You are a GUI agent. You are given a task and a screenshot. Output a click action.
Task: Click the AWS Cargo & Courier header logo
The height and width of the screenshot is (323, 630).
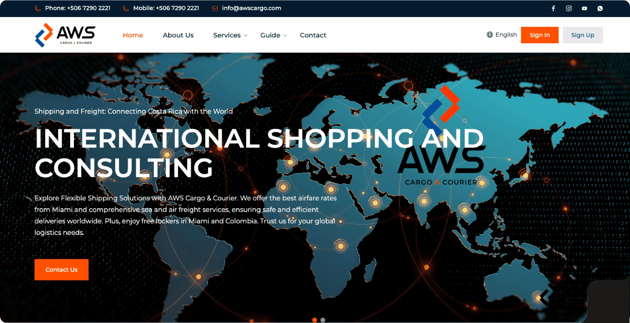pos(65,35)
